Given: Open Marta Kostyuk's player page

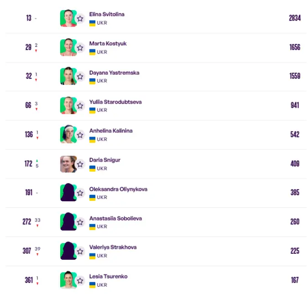Looking at the screenshot, I should coord(108,43).
